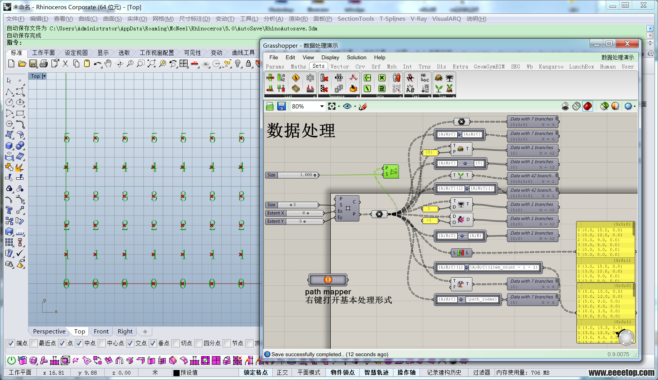This screenshot has width=658, height=380.
Task: Switch to the Vector component tab
Action: point(340,67)
